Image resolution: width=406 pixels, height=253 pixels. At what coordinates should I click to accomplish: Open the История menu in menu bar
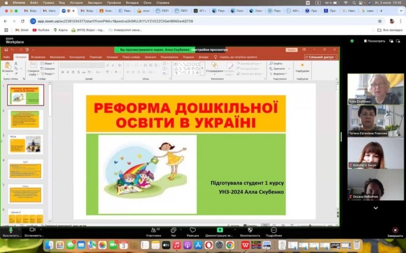pos(76,3)
